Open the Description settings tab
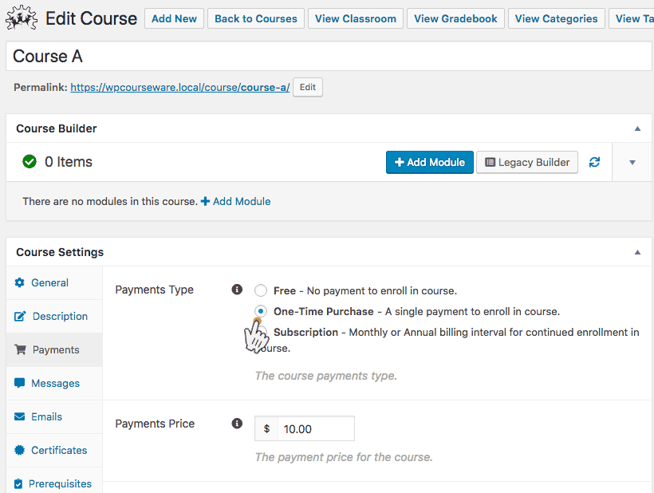The height and width of the screenshot is (493, 654). (54, 316)
